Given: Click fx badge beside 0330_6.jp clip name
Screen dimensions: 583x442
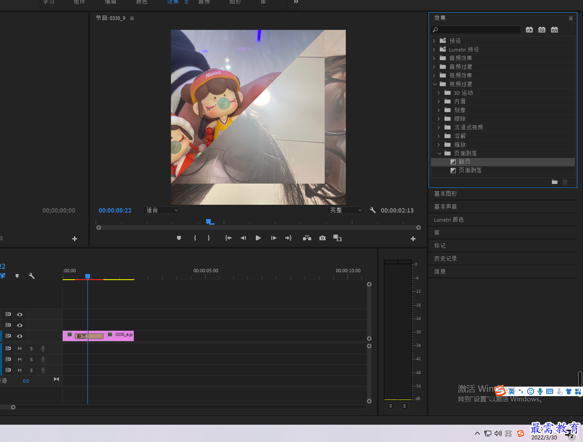Looking at the screenshot, I should 110,335.
